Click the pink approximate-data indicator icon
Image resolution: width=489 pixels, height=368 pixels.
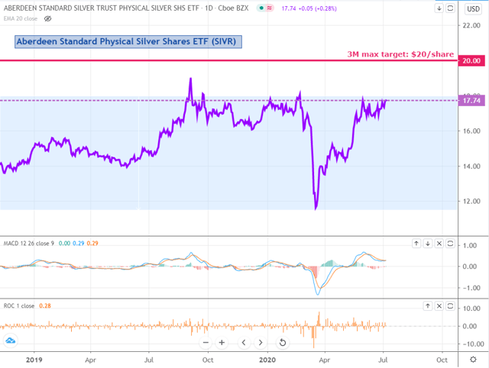(x=270, y=8)
